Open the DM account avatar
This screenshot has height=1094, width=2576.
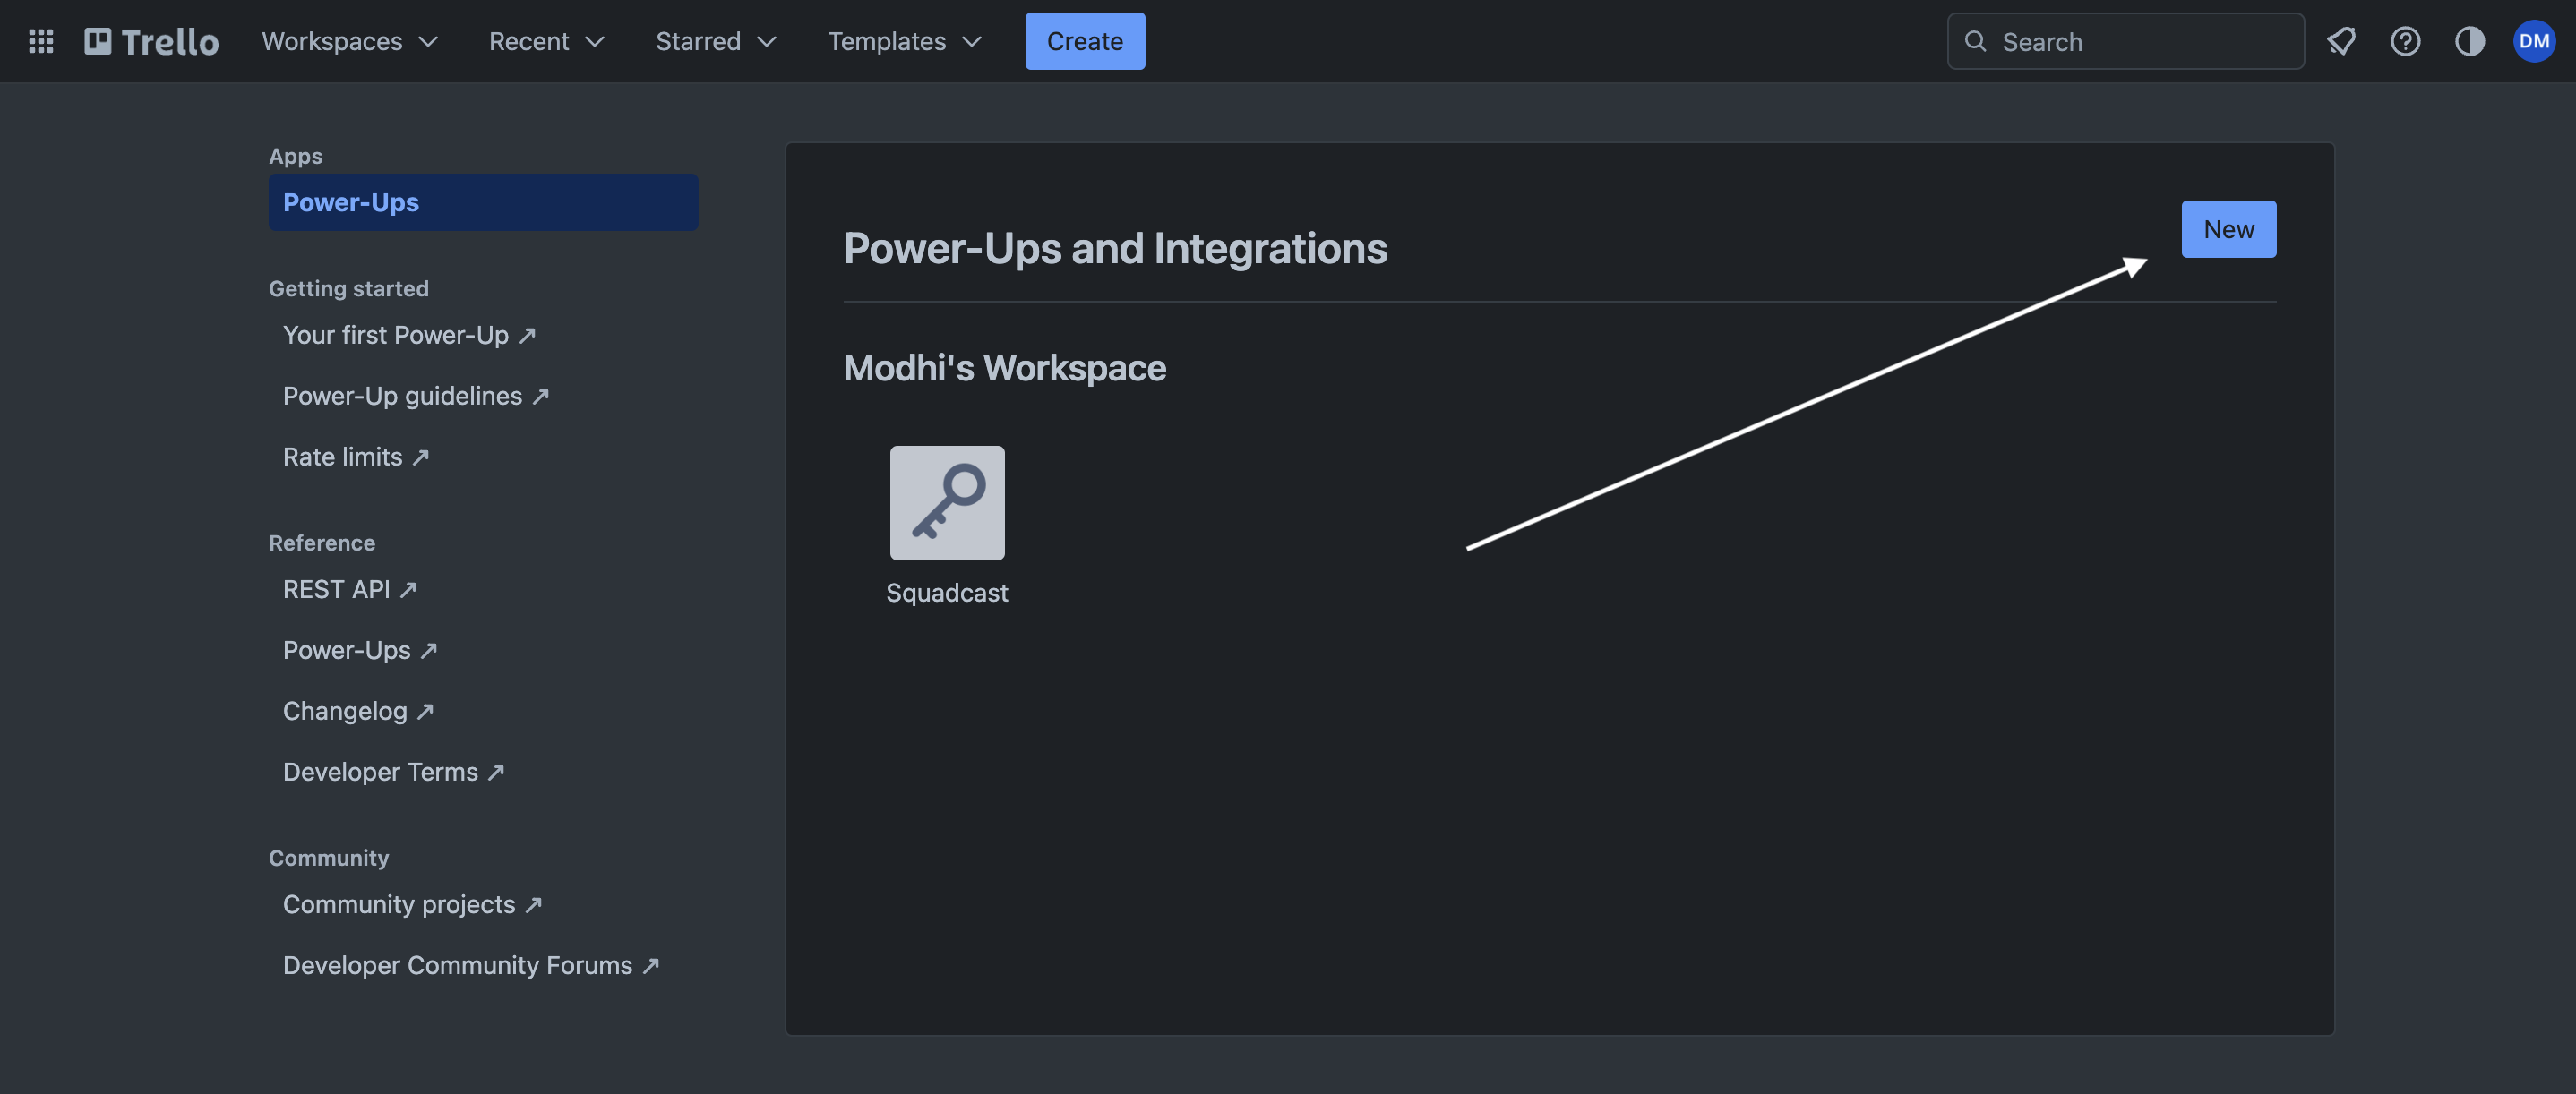(x=2533, y=41)
